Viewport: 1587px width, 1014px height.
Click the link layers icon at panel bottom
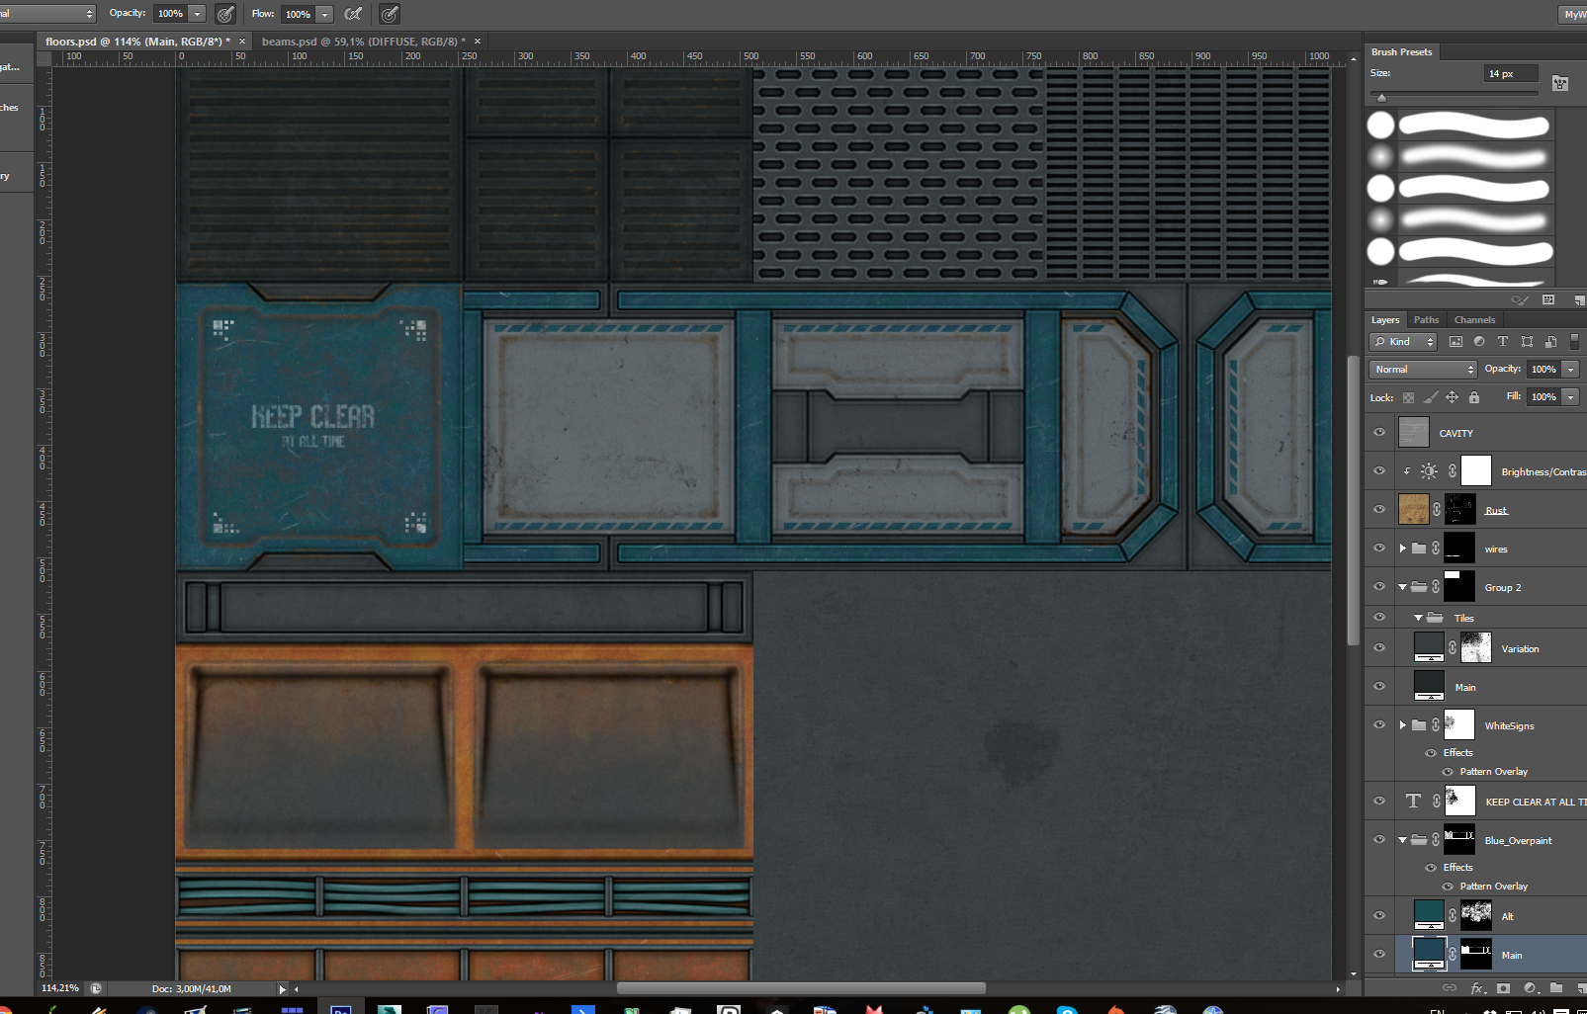click(1450, 987)
